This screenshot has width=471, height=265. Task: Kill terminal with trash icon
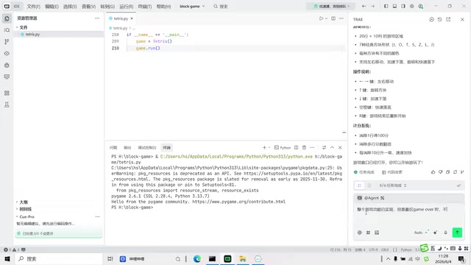[x=304, y=147]
